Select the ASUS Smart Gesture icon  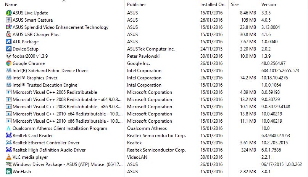click(9, 20)
